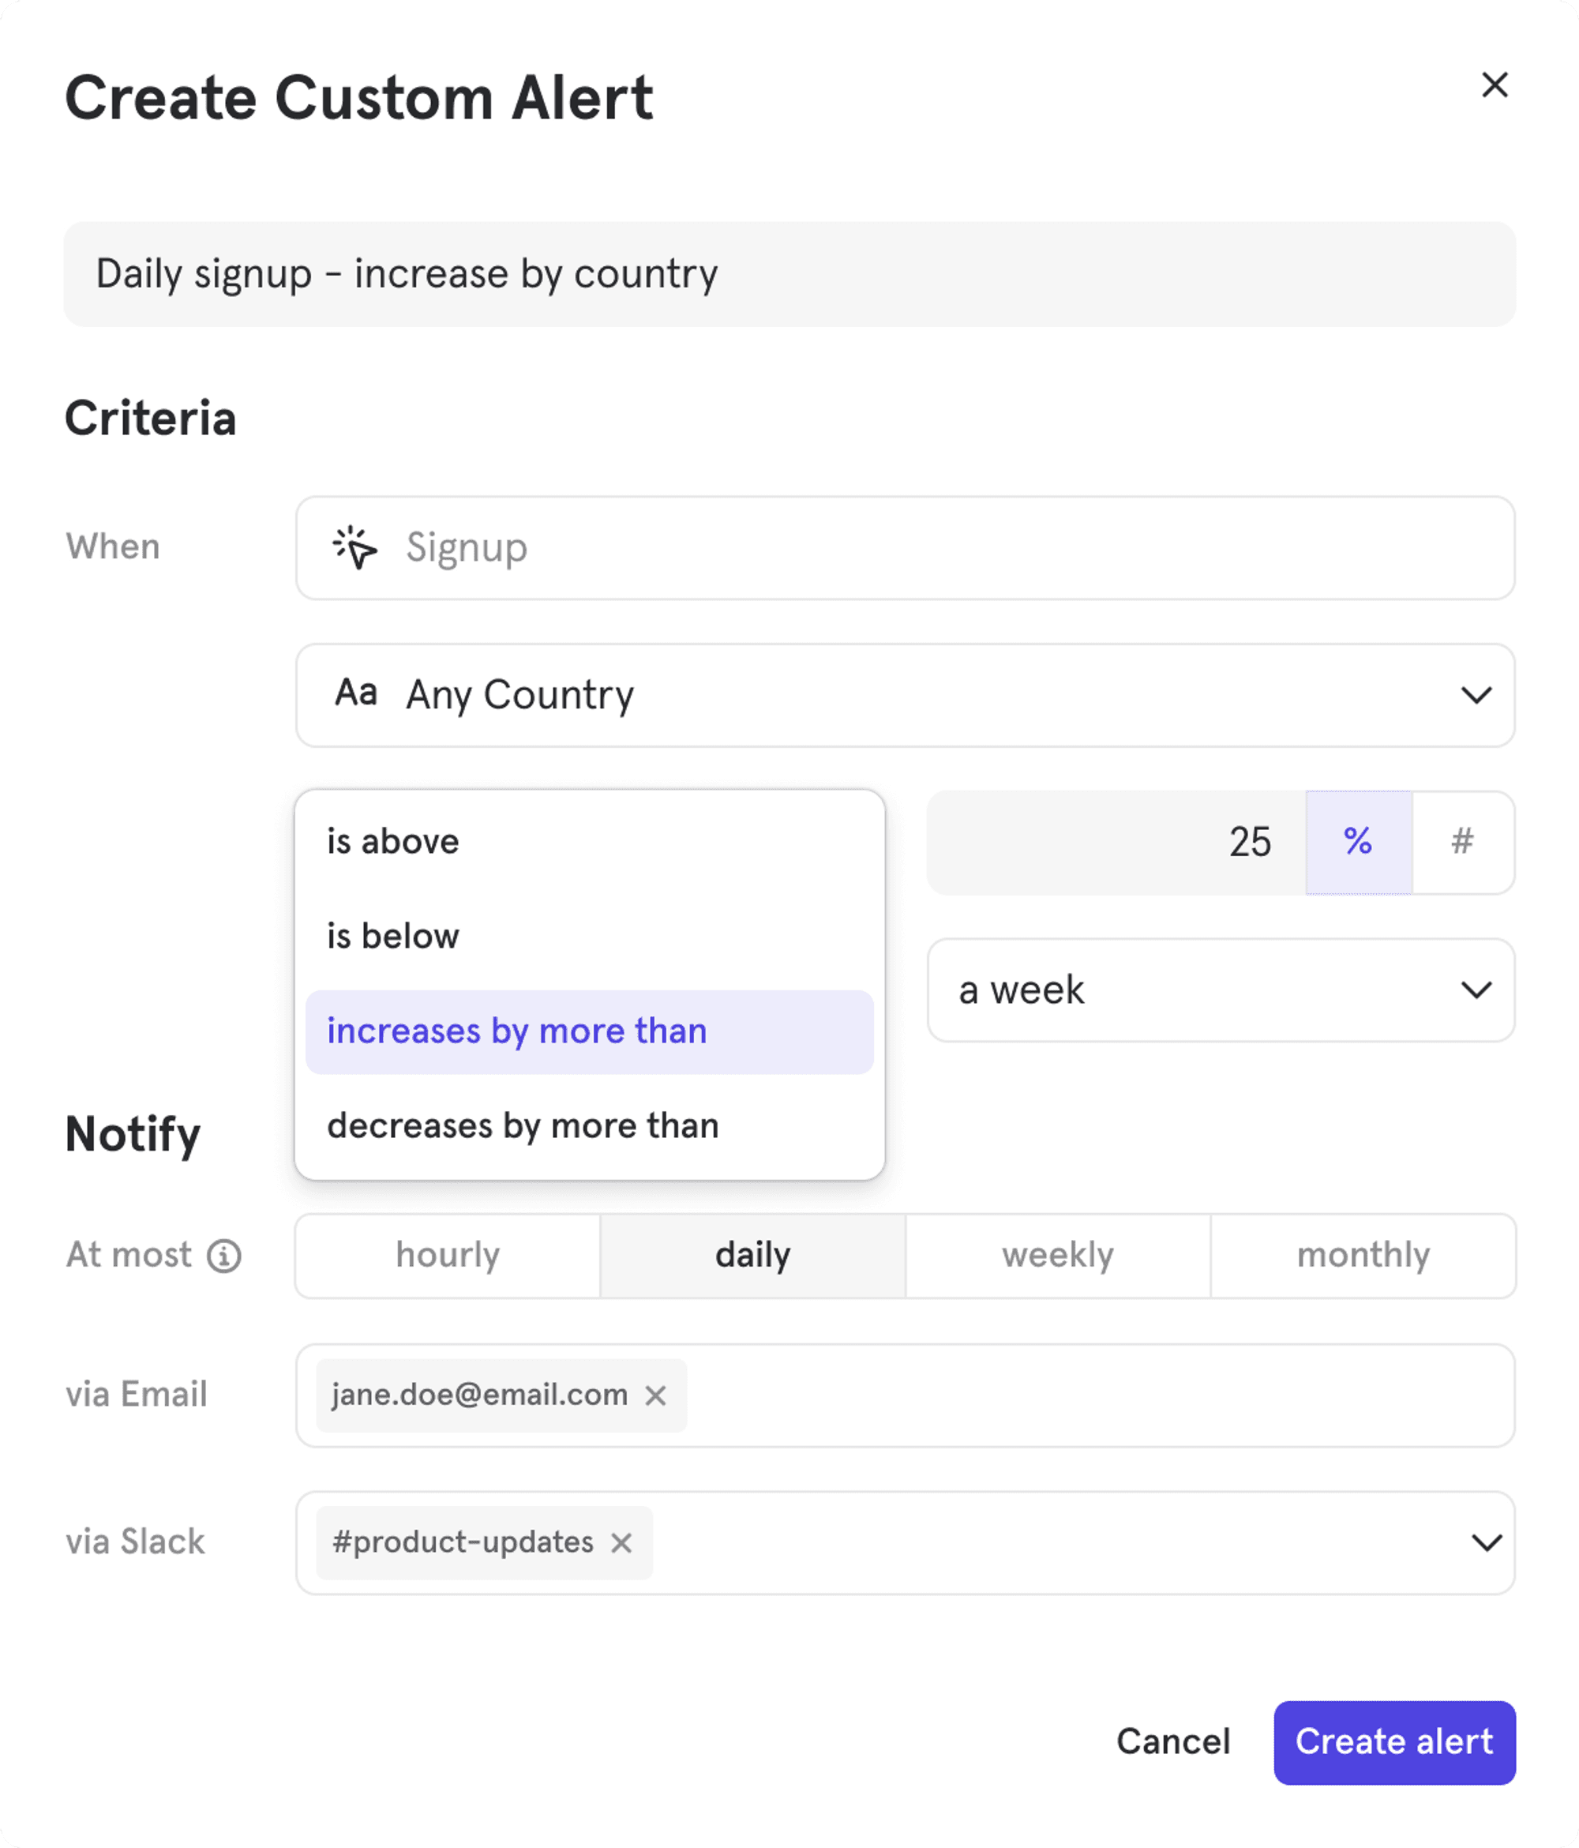Click the Aa text property icon
The image size is (1579, 1848).
coord(356,693)
